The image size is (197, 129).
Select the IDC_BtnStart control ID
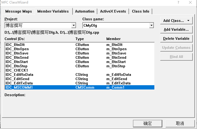[x=17, y=62]
